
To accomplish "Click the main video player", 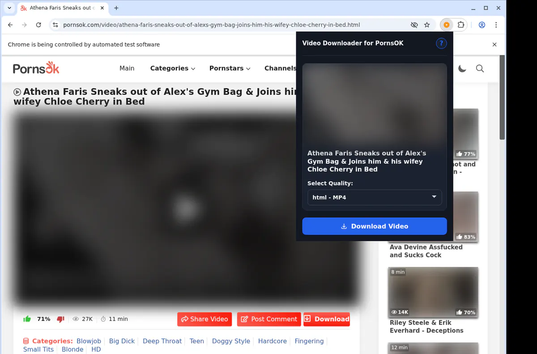I will click(x=186, y=208).
